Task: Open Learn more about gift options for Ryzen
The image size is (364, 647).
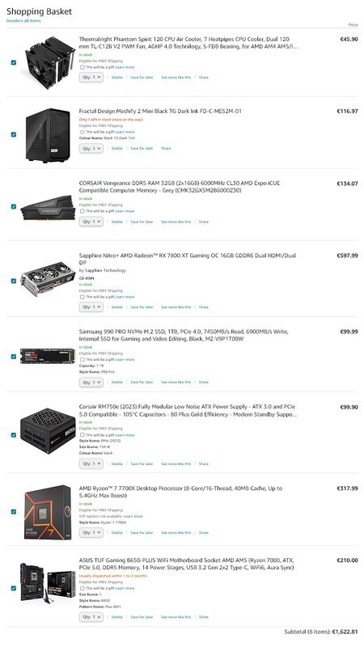Action: point(133,516)
